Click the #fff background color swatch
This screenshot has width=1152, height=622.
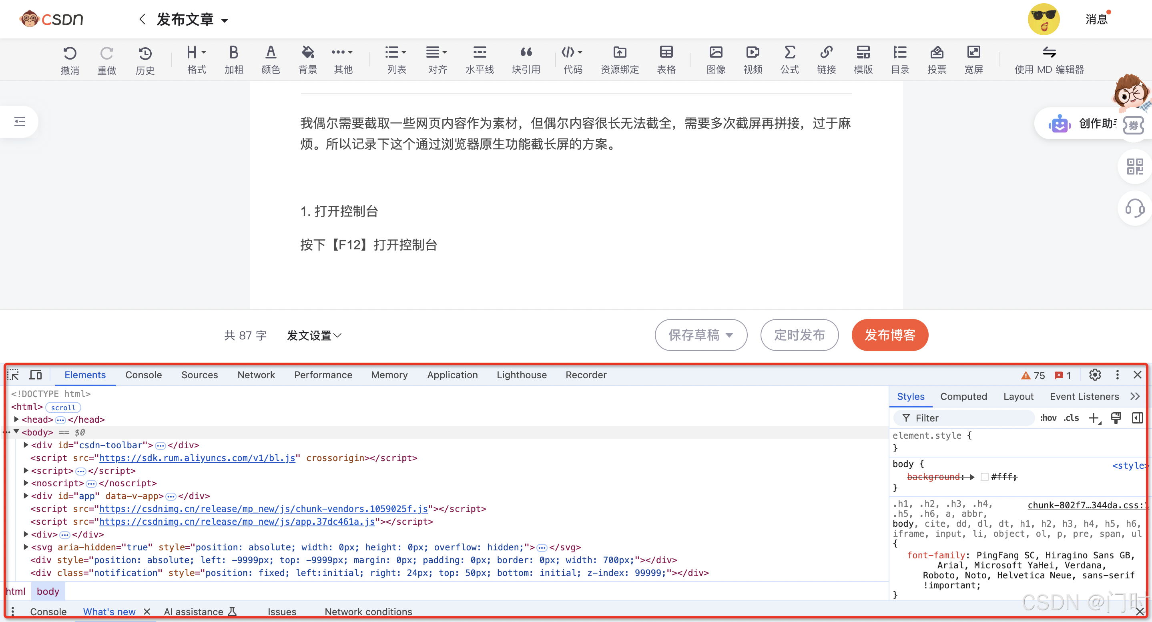(984, 477)
